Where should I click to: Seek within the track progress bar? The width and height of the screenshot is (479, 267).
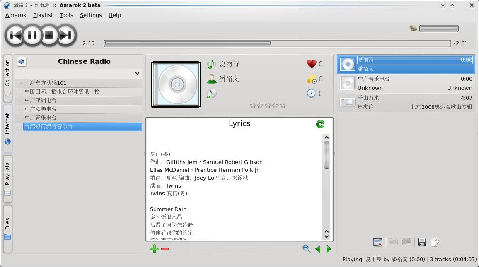pyautogui.click(x=277, y=43)
